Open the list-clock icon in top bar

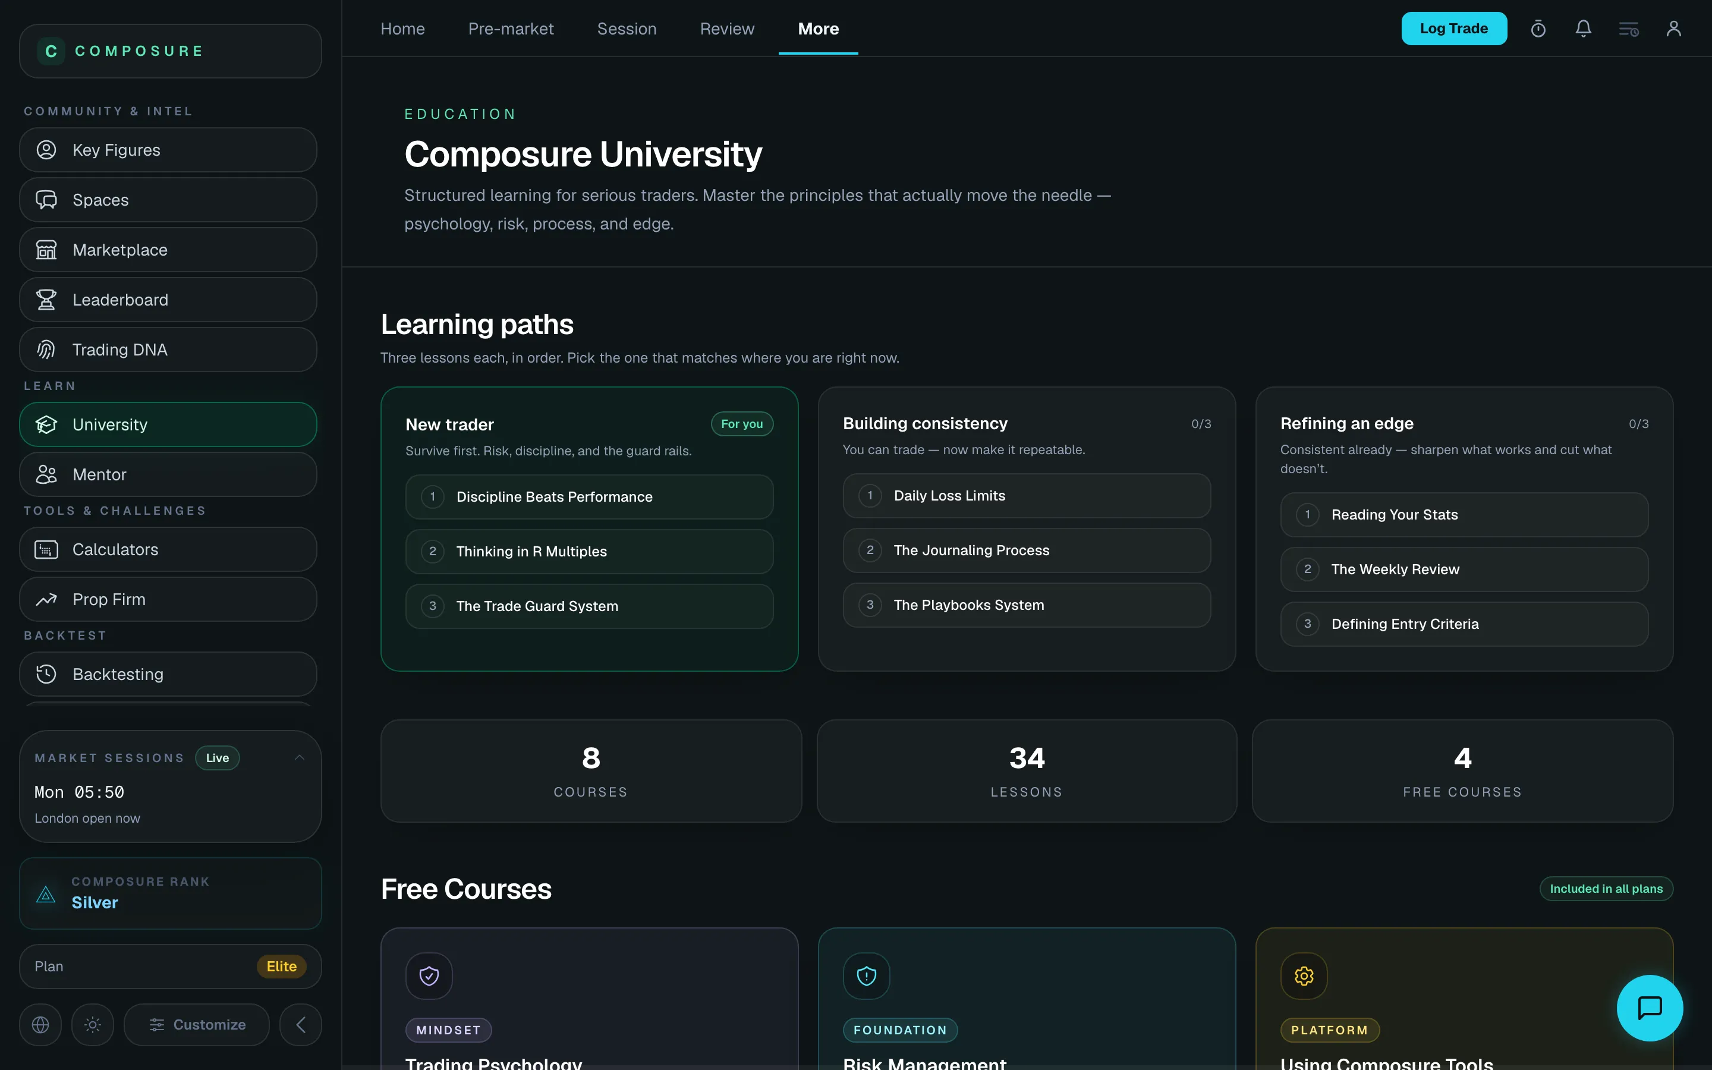tap(1629, 29)
